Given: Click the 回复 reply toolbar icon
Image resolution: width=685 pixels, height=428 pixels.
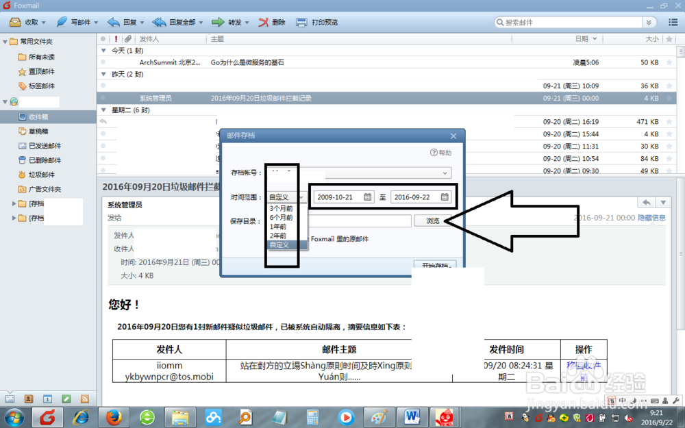Looking at the screenshot, I should click(114, 23).
